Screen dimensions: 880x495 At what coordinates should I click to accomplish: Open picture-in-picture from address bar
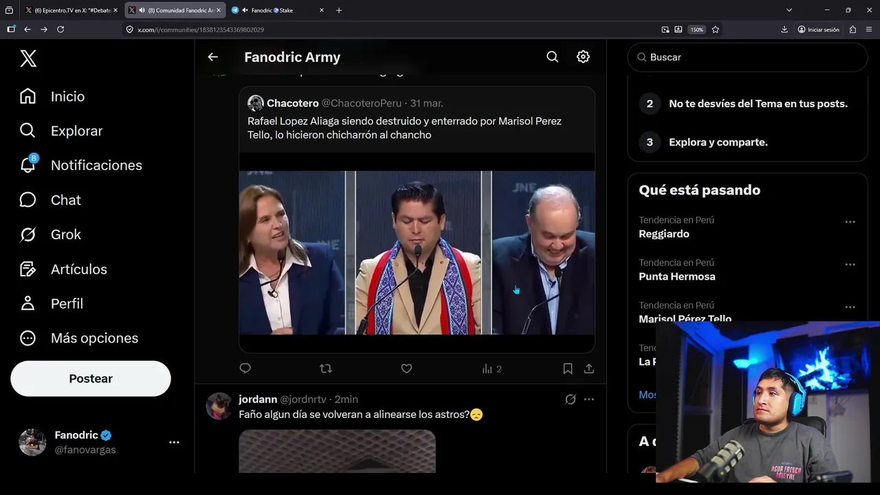pos(665,30)
